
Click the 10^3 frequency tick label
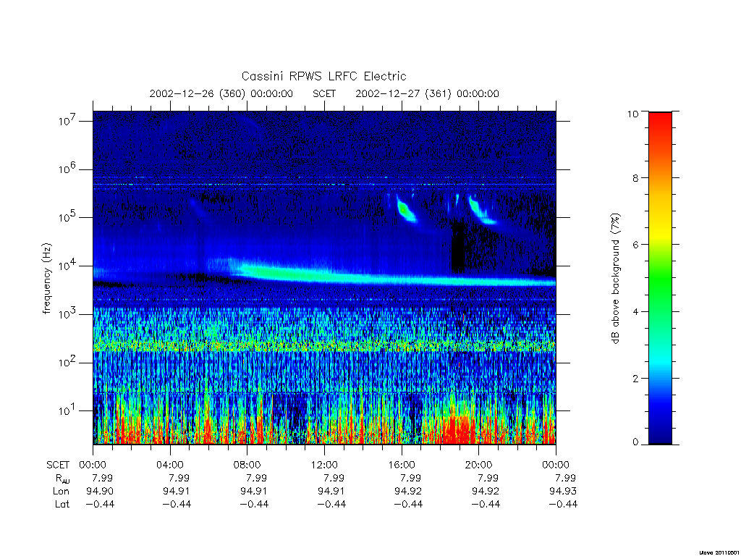coord(67,314)
